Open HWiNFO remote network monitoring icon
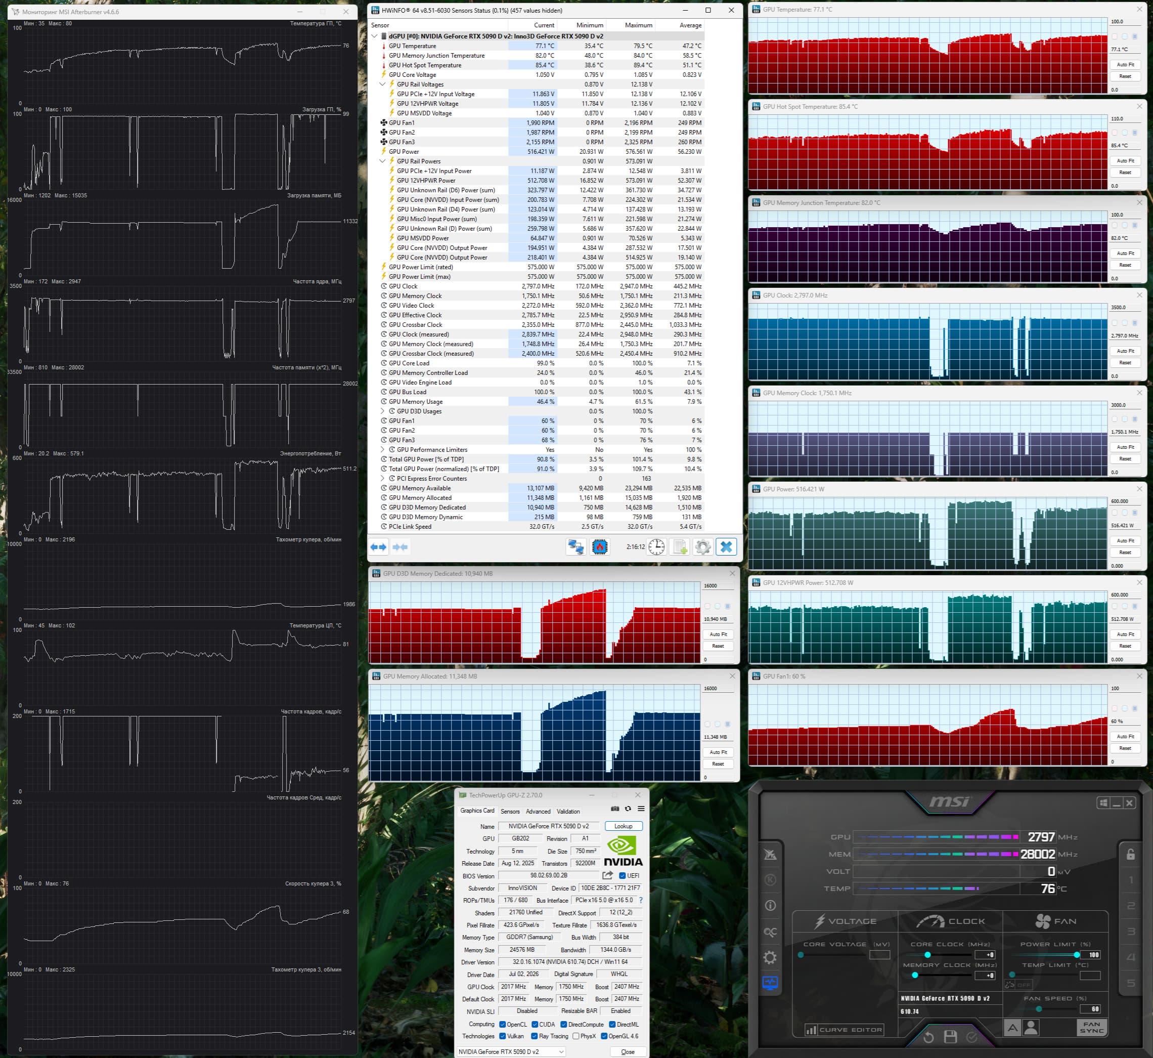Viewport: 1153px width, 1058px height. click(575, 547)
